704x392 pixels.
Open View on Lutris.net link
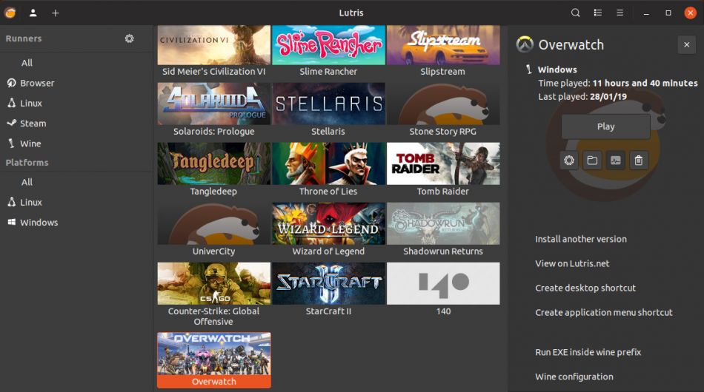point(572,264)
